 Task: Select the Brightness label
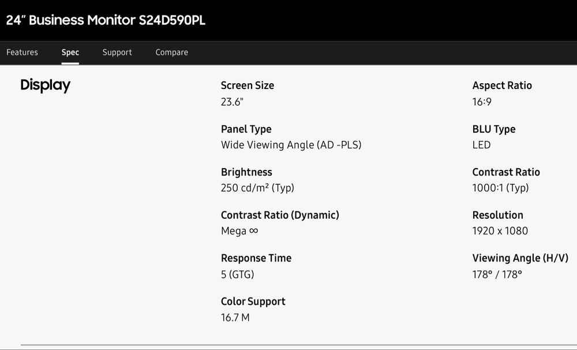(x=246, y=172)
